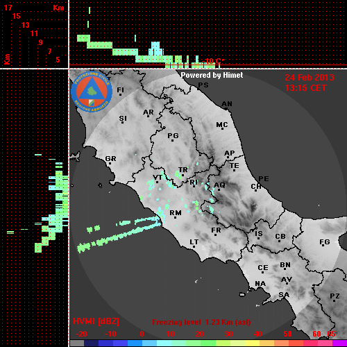
Task: Click the CB city label on map
Action: tap(280, 237)
